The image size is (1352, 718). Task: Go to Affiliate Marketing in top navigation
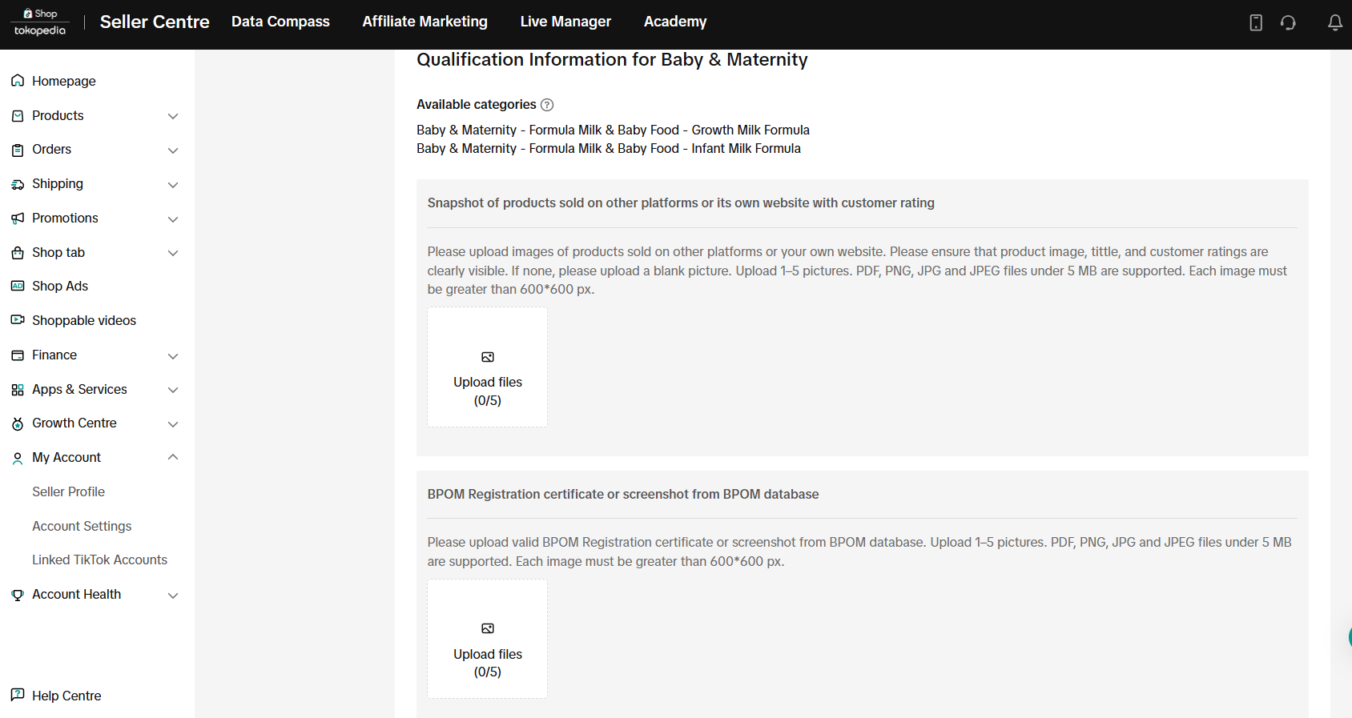425,22
